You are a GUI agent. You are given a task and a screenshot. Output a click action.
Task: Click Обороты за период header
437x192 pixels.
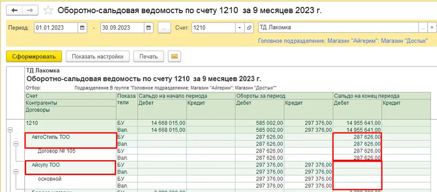pyautogui.click(x=284, y=96)
